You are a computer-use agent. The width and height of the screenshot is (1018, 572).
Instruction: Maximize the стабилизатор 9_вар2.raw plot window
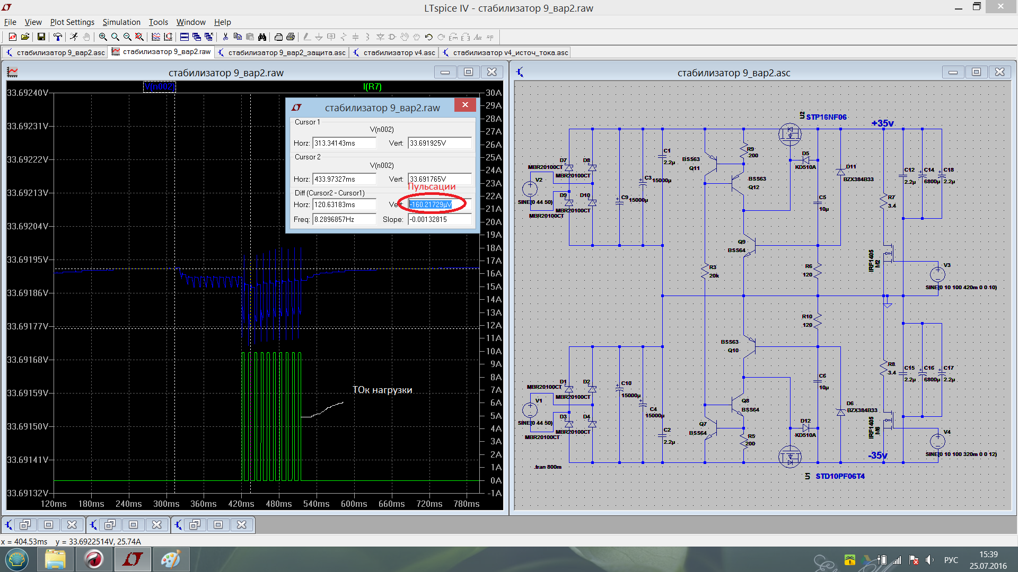(x=468, y=72)
